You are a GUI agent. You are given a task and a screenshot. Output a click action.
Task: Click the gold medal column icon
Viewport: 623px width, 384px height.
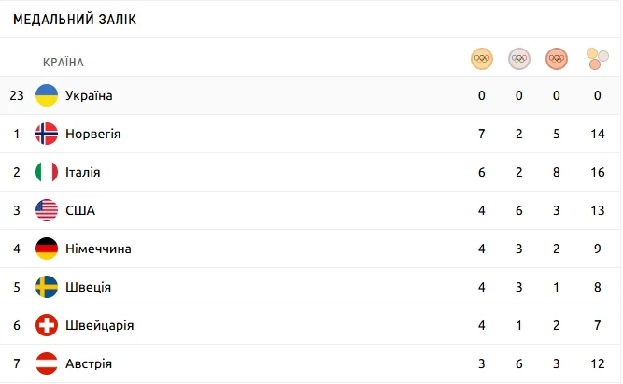click(481, 59)
